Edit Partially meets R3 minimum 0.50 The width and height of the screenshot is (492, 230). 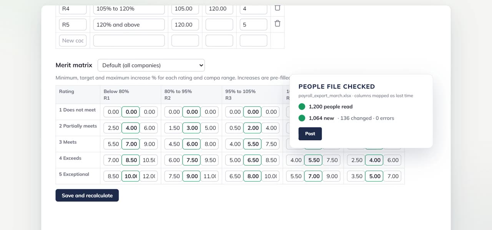(234, 128)
